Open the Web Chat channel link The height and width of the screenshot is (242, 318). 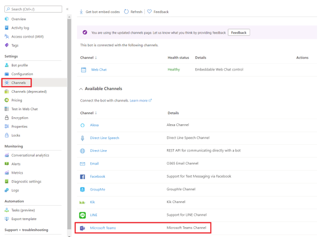[x=99, y=70]
